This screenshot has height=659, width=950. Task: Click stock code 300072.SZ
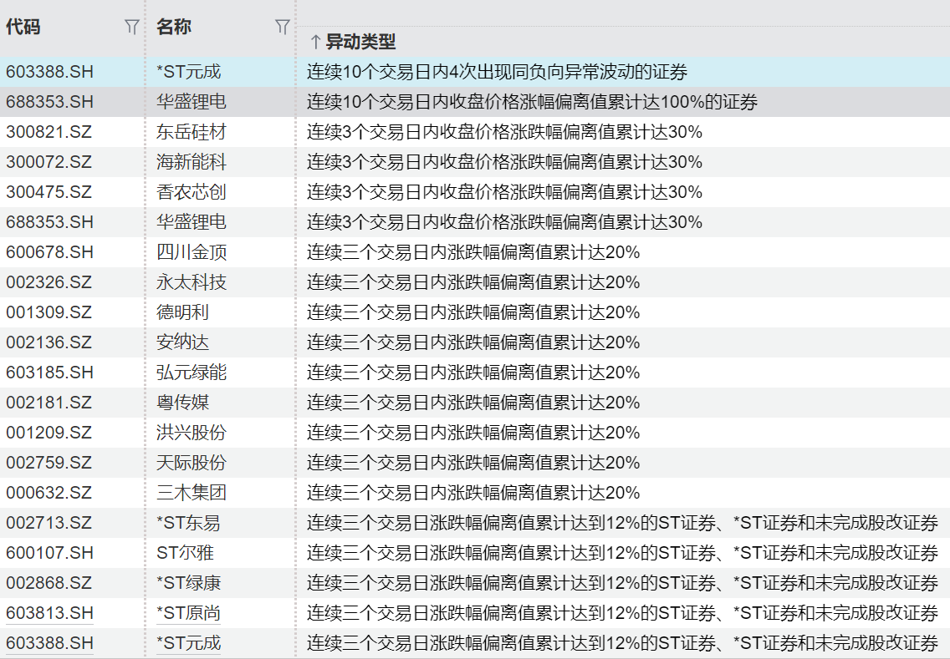point(49,162)
